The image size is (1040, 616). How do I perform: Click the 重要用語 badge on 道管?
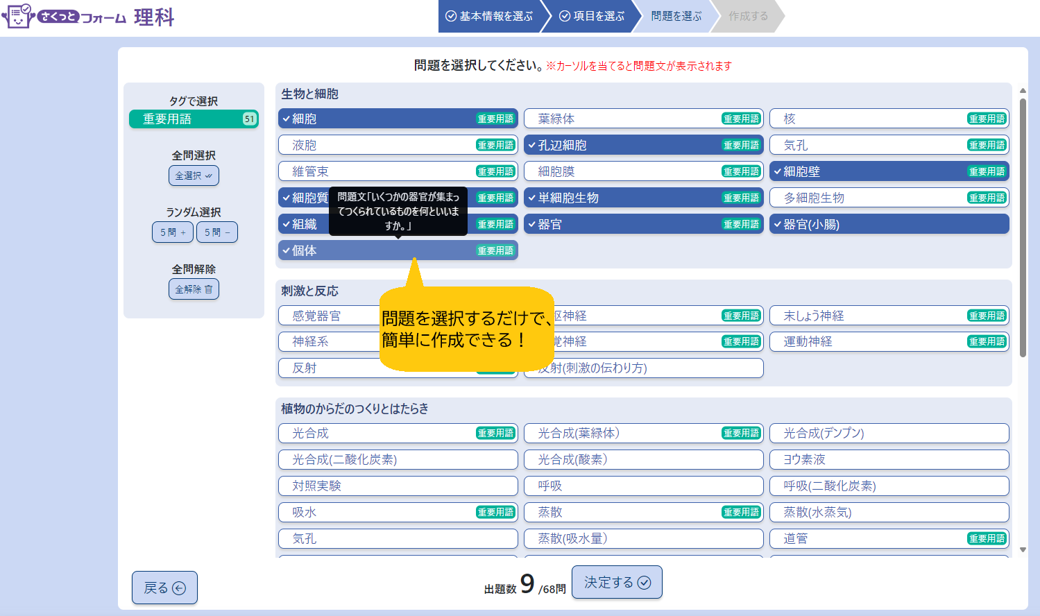point(987,539)
